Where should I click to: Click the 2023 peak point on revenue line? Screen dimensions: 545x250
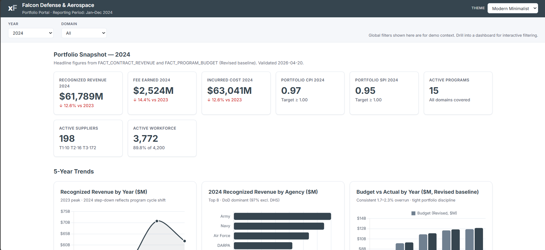tap(157, 221)
